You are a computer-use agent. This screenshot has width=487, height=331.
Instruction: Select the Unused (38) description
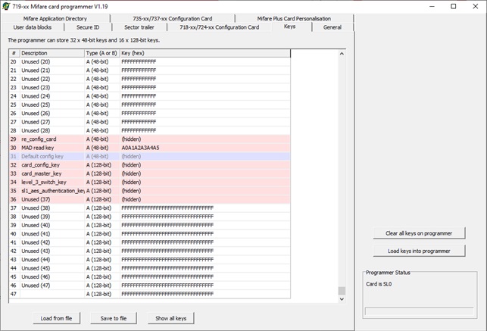tap(36, 208)
